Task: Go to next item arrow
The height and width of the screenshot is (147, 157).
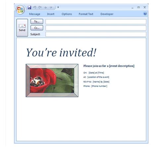Action: [x=51, y=8]
